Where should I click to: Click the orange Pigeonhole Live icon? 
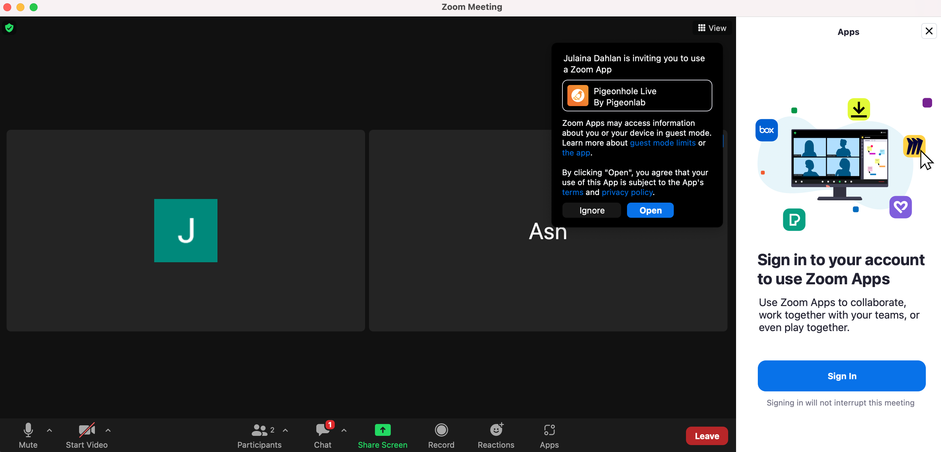click(578, 96)
